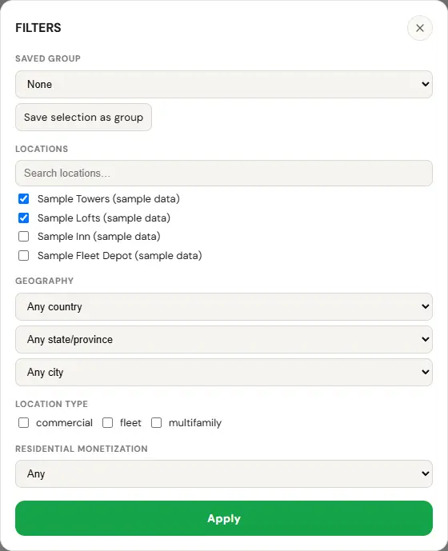Image resolution: width=448 pixels, height=551 pixels.
Task: Click the Sample Towers (sample data) label
Action: [x=109, y=199]
